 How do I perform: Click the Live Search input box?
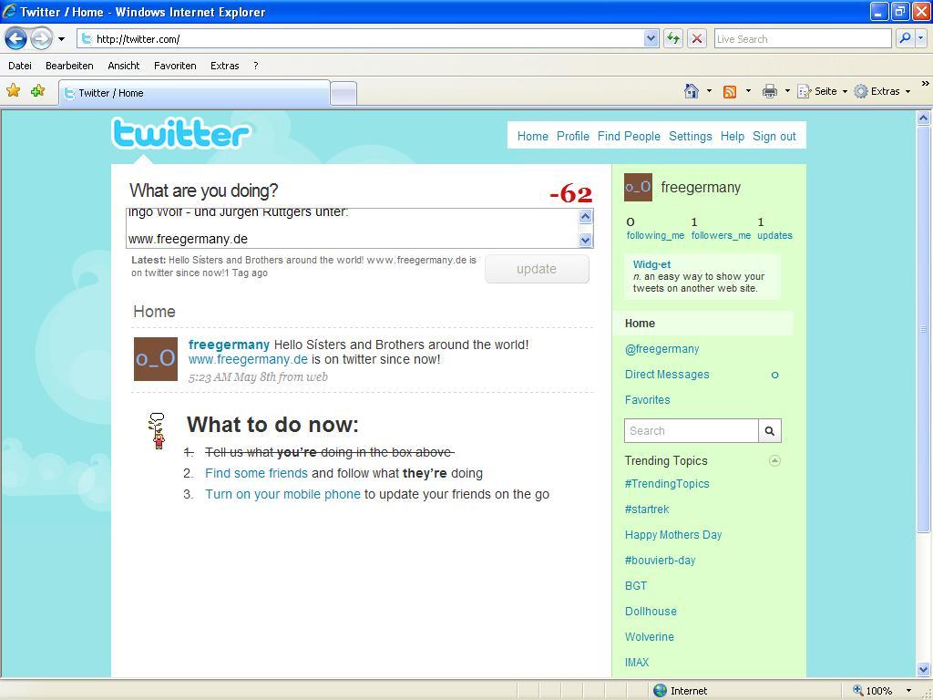tap(803, 39)
